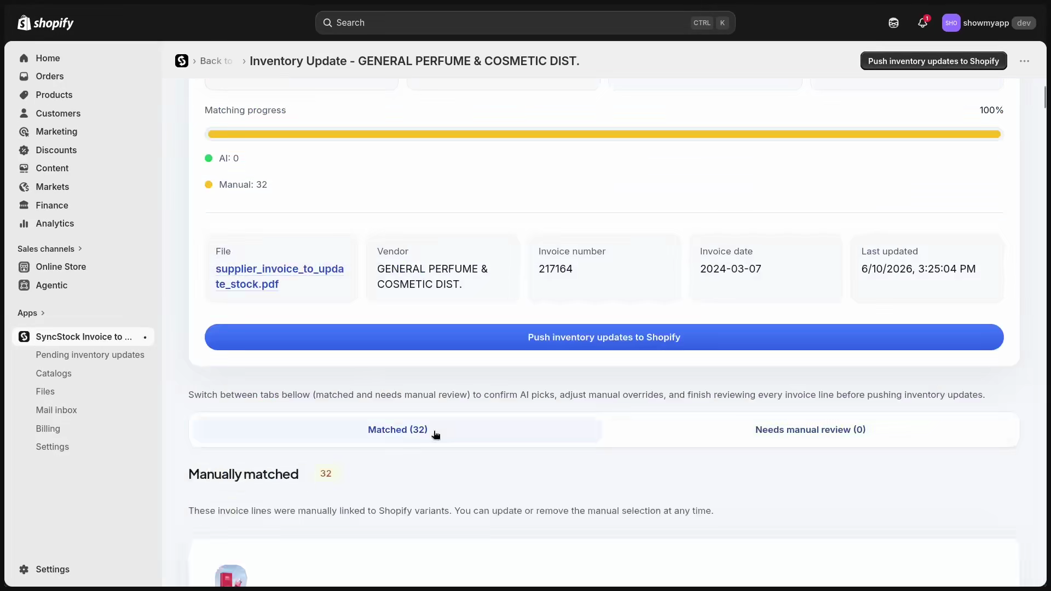Viewport: 1051px width, 591px height.
Task: Open the Billing page
Action: point(48,428)
